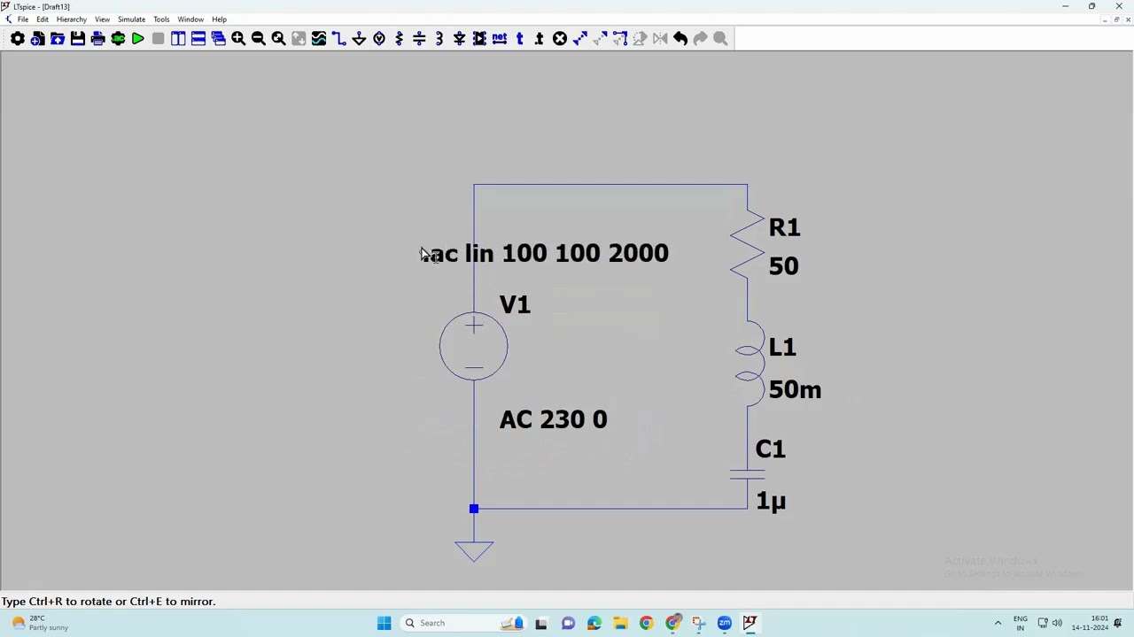Click the zoom out magnifier icon
The image size is (1134, 637).
(258, 39)
